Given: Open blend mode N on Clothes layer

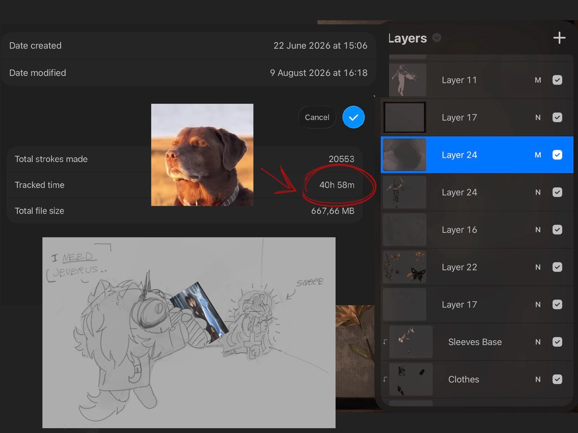Looking at the screenshot, I should click(538, 380).
